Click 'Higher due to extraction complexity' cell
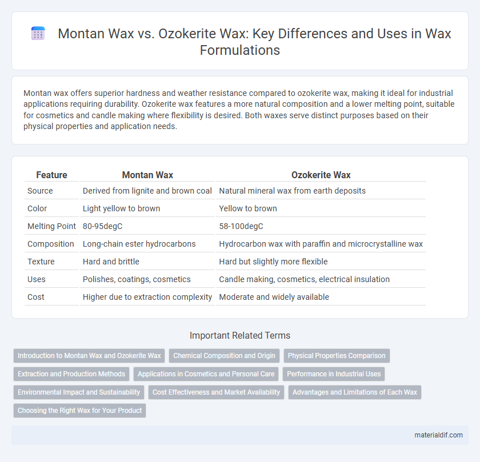This screenshot has height=462, width=480. 147,298
